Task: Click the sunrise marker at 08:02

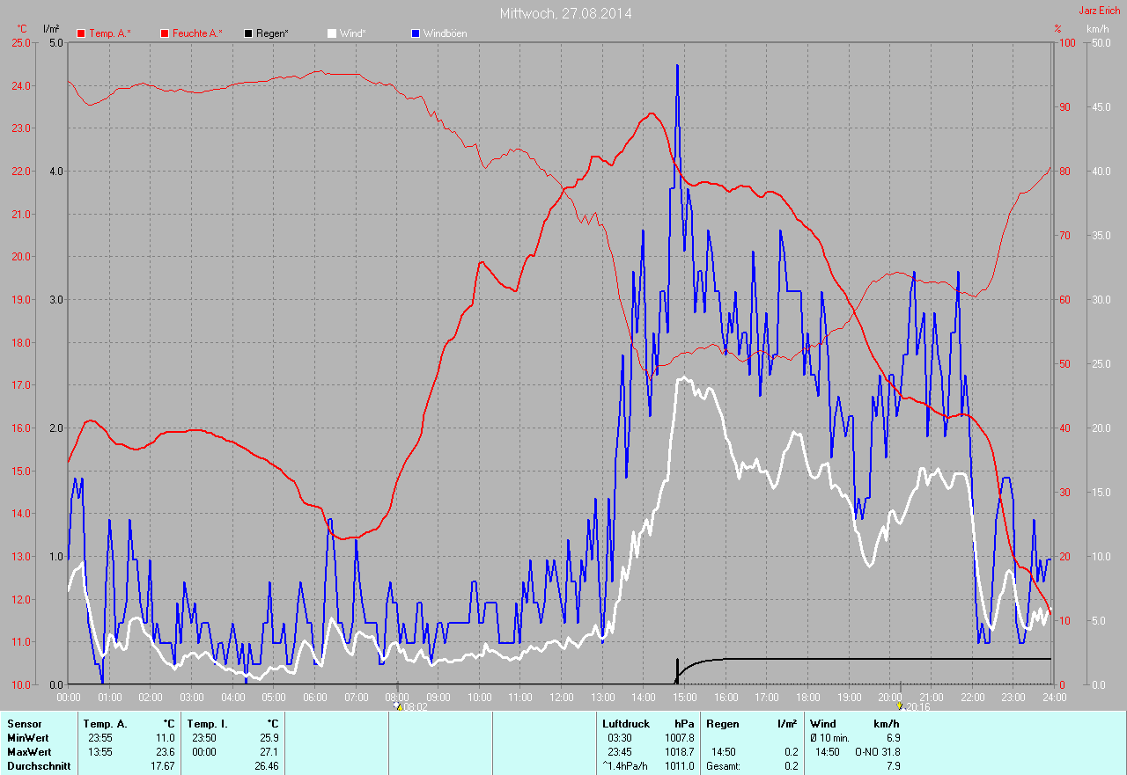Action: click(398, 706)
